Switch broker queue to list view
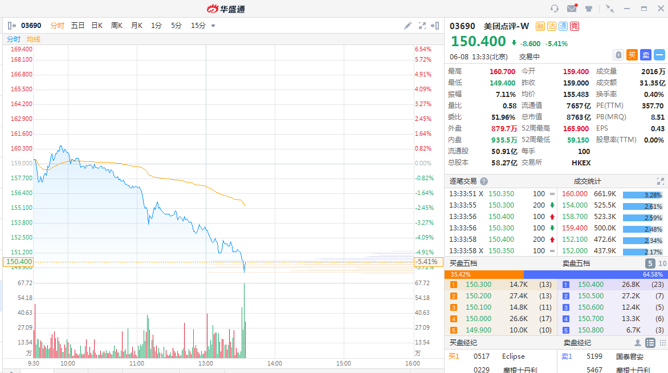668x373 pixels. [x=650, y=343]
